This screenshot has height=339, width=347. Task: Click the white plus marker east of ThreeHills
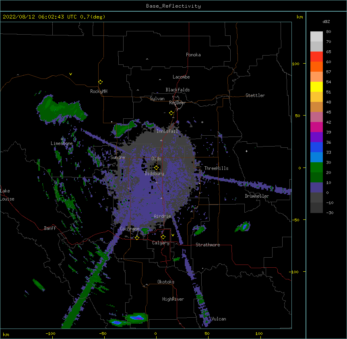pos(246,151)
